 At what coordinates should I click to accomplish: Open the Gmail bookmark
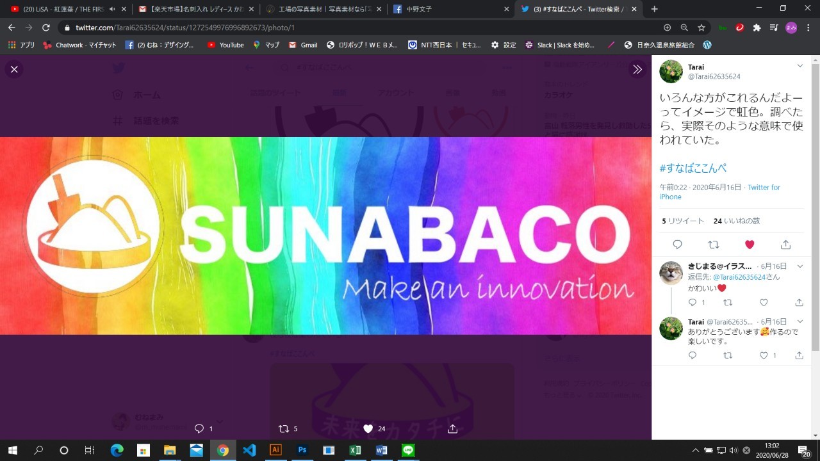(x=302, y=45)
